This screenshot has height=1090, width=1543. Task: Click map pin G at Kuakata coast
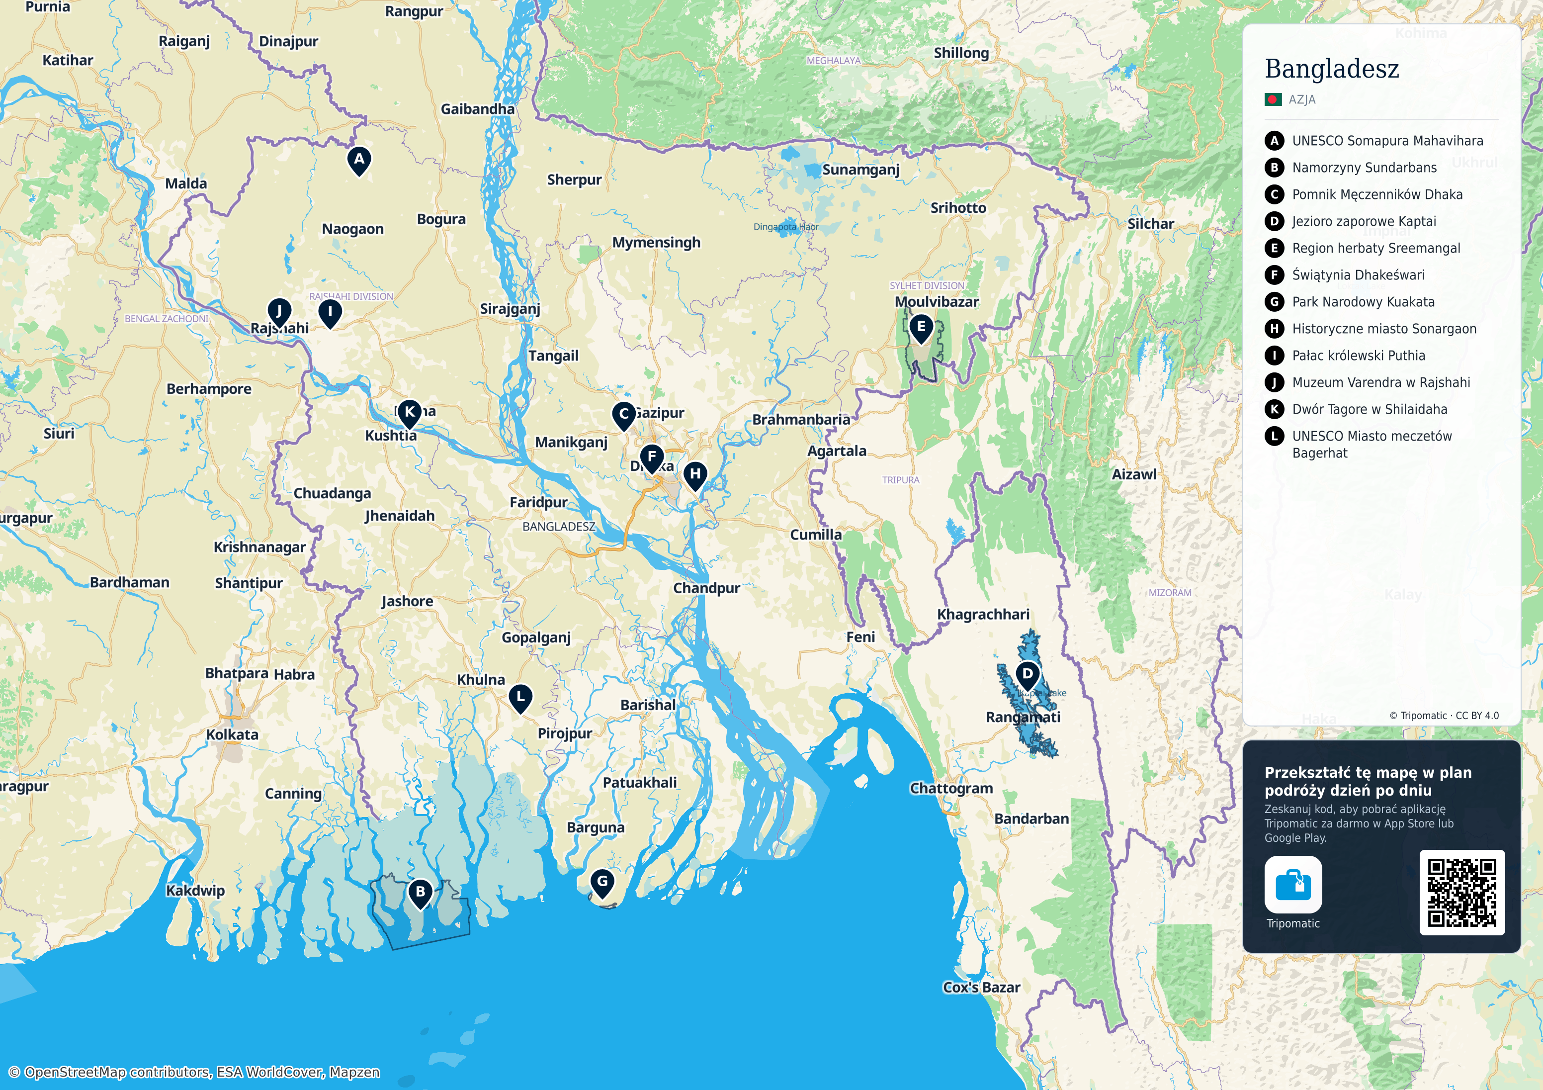click(x=602, y=883)
